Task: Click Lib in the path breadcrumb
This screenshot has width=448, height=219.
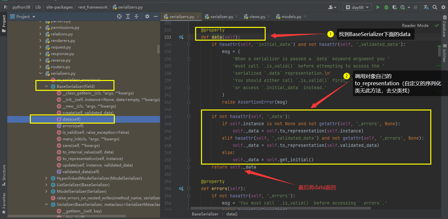Action: coord(38,7)
